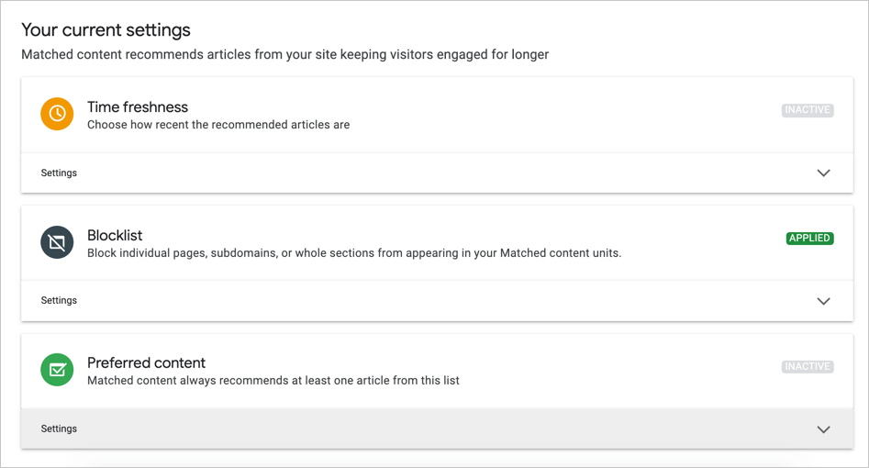Open Settings label under Blocklist

click(59, 301)
